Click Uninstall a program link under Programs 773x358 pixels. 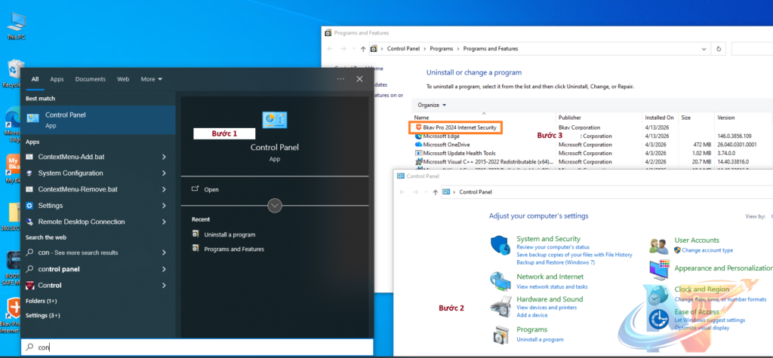(540, 339)
